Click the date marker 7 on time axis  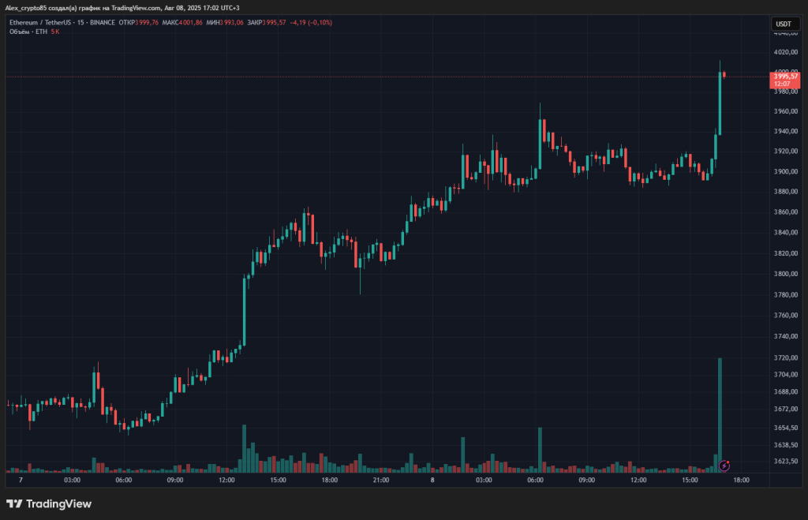(21, 480)
